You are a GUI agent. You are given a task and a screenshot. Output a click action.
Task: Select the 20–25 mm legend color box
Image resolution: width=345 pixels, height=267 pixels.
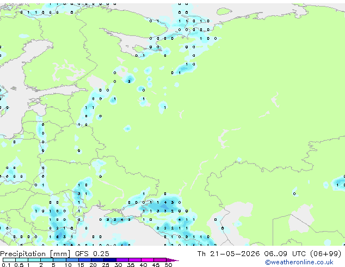(97, 260)
